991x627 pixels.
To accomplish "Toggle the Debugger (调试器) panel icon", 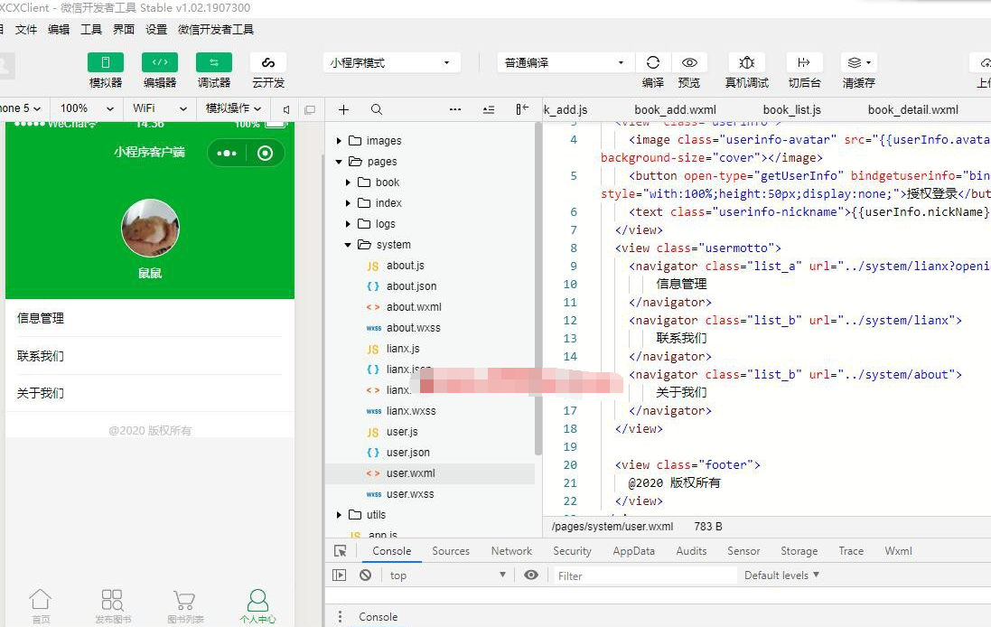I will click(x=214, y=63).
